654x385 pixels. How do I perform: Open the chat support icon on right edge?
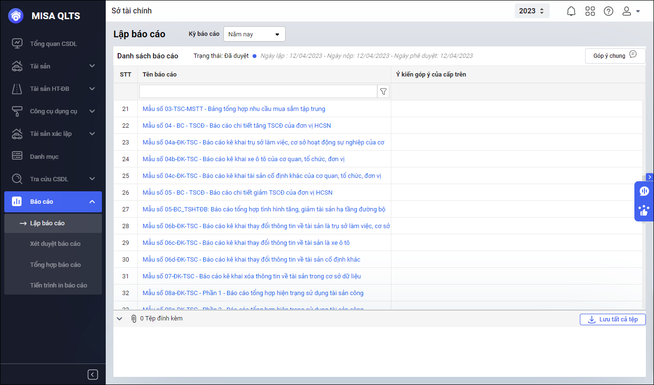coord(644,191)
